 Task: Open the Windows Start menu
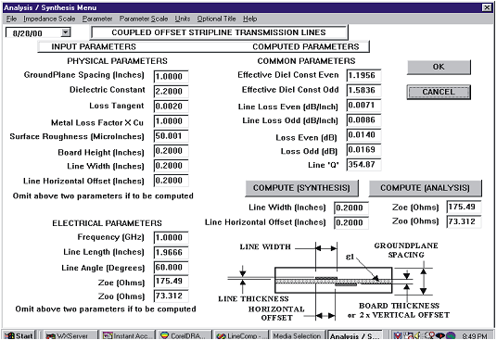pyautogui.click(x=19, y=335)
